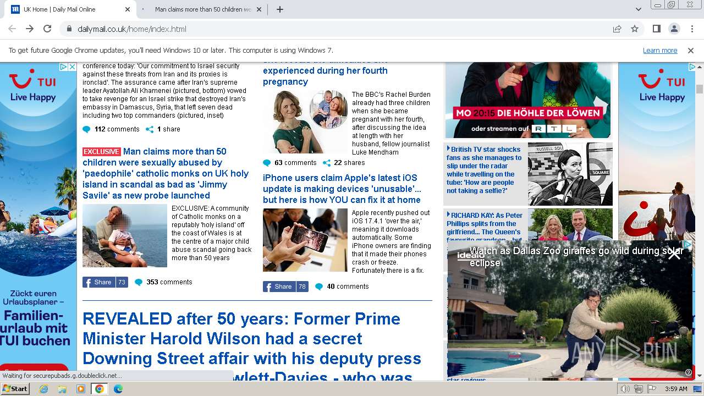
Task: Click the page scroll-down arrow
Action: [x=700, y=376]
